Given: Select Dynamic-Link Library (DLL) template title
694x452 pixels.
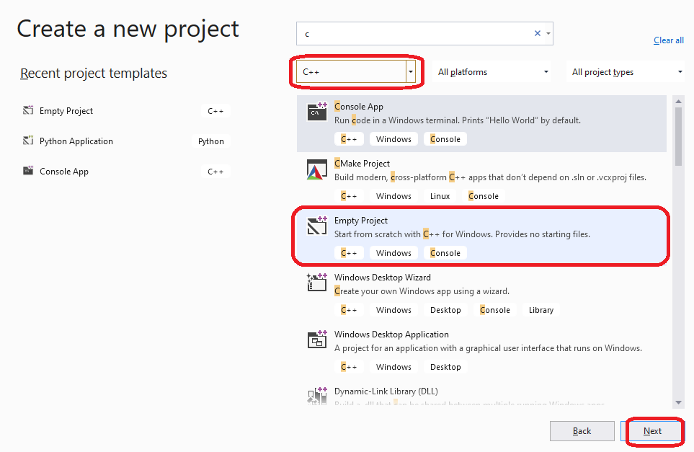Looking at the screenshot, I should [x=386, y=391].
